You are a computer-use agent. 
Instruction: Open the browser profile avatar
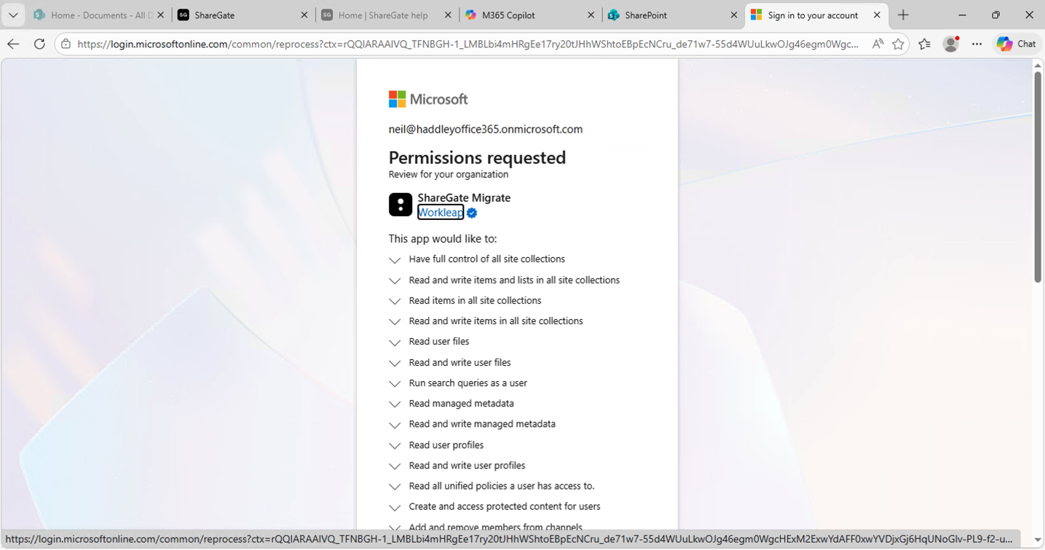(951, 44)
